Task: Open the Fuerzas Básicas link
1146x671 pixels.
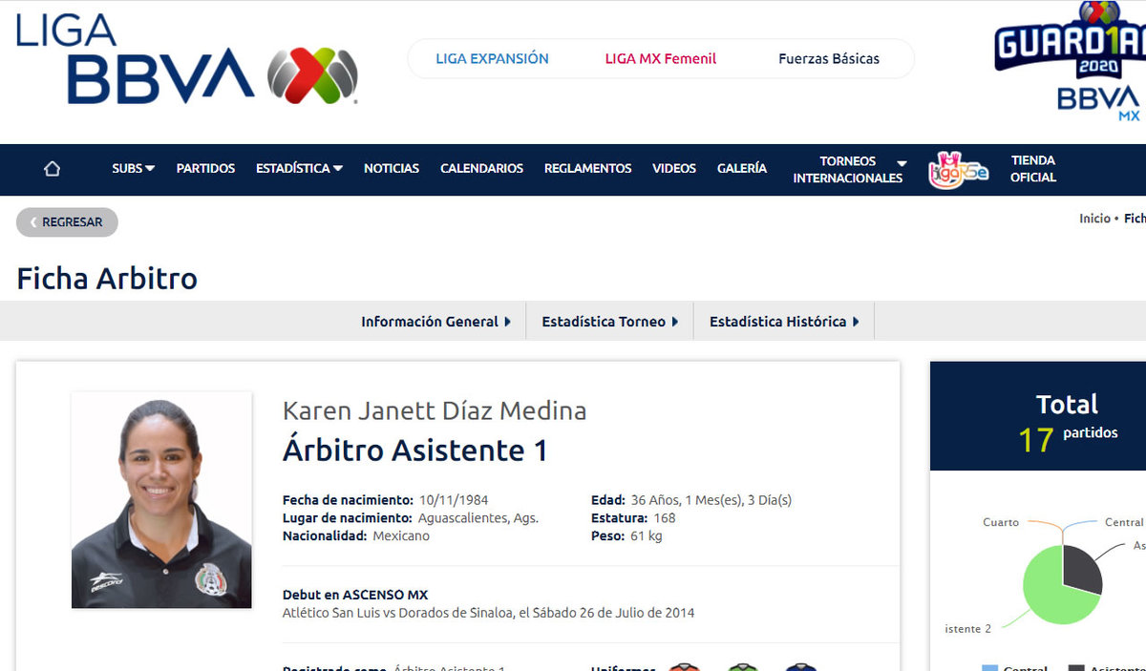Action: coord(829,59)
